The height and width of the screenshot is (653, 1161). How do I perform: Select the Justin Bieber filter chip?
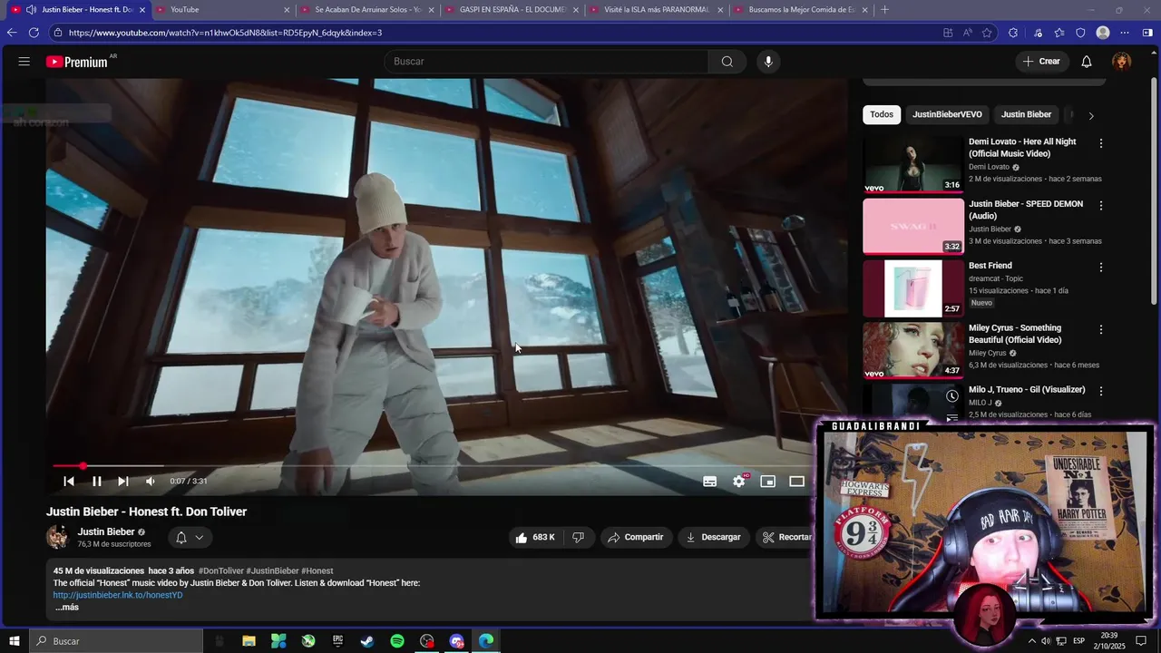pos(1026,115)
